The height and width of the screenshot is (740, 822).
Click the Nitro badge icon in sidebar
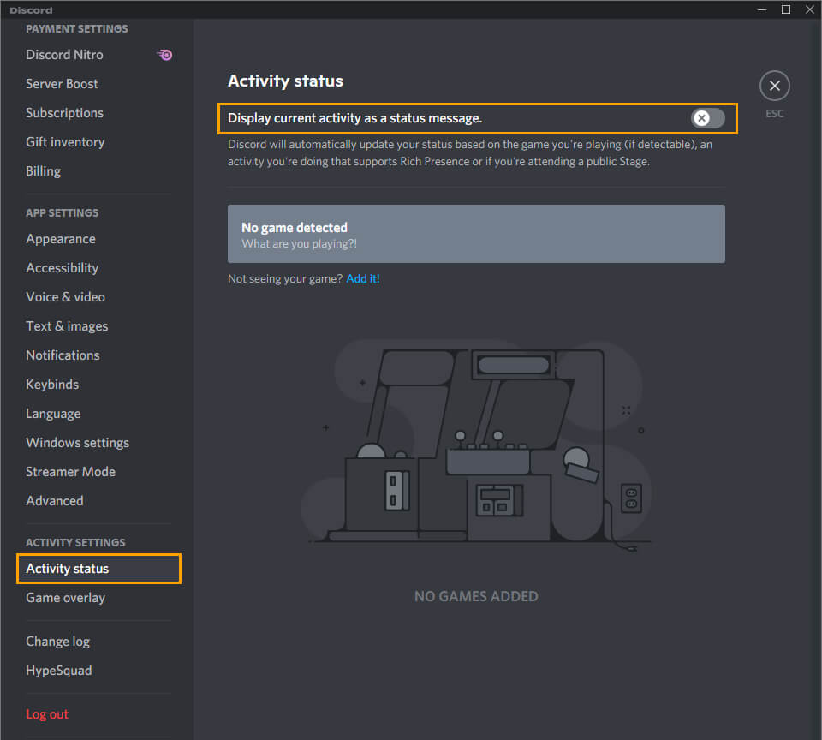point(164,55)
